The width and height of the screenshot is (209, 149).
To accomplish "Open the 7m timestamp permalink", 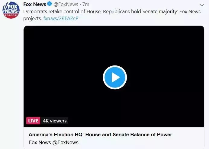I will coord(86,5).
